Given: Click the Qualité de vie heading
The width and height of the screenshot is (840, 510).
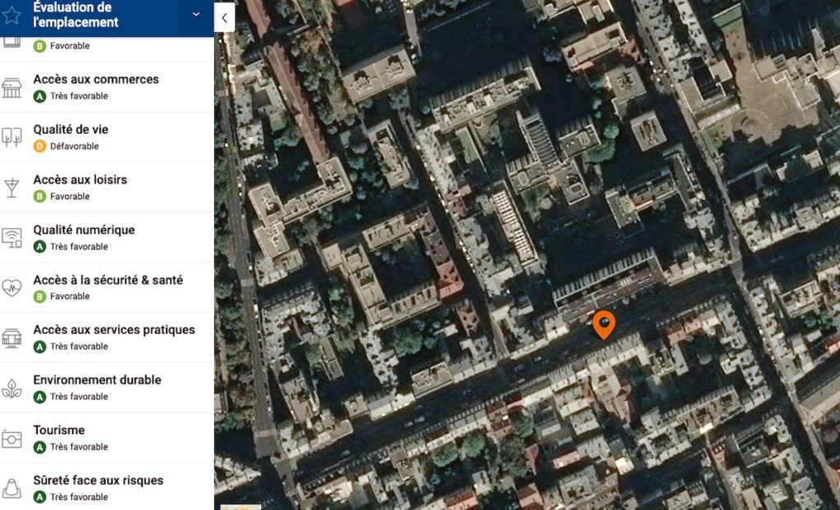Looking at the screenshot, I should coord(71,130).
